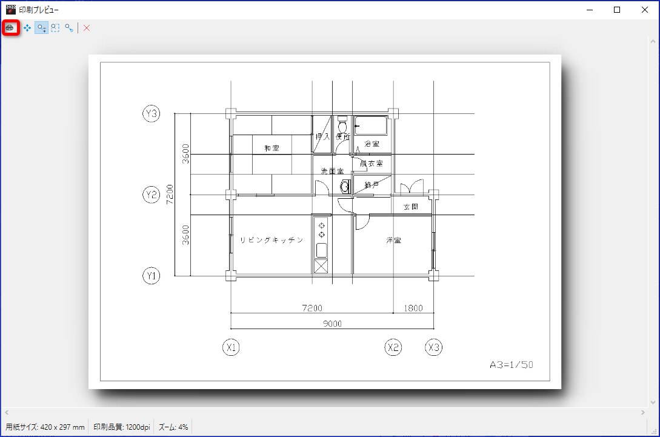Close the preview with the red X icon
This screenshot has height=437, width=660.
pos(87,28)
